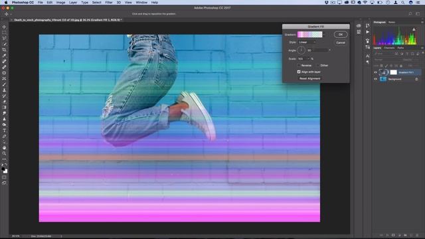Select the Zoom tool
Viewport: 425px width, 239px height.
pyautogui.click(x=4, y=153)
